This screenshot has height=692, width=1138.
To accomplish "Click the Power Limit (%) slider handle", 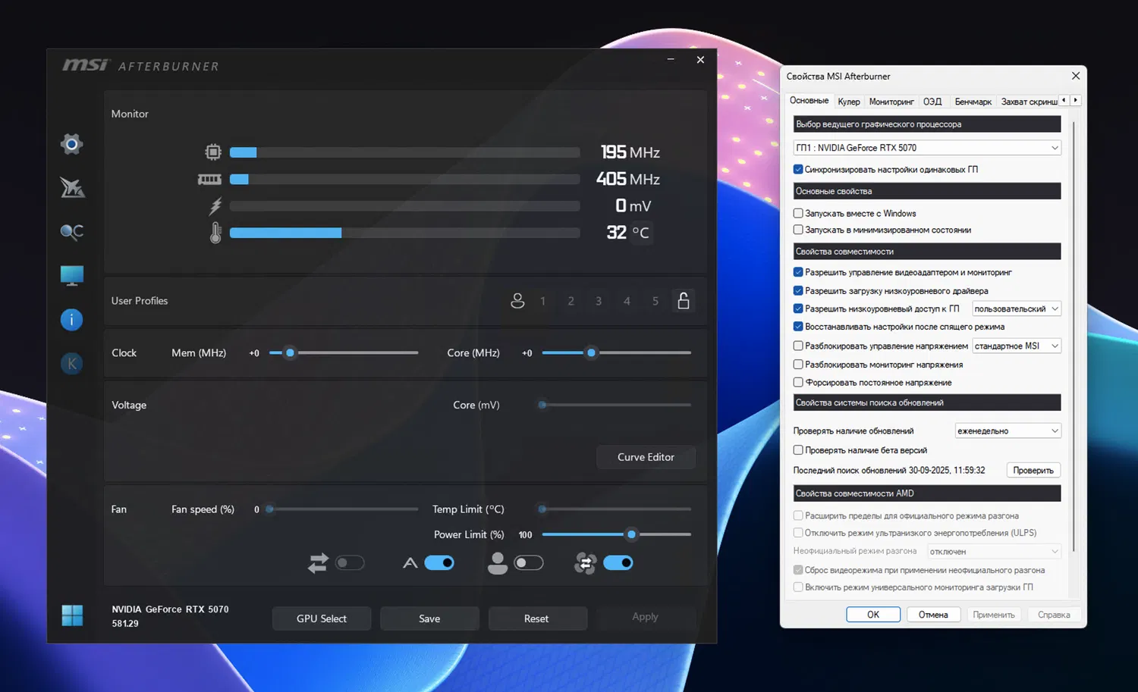I will 631,534.
